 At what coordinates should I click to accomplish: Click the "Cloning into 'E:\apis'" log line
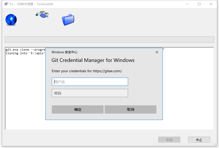tap(26, 53)
